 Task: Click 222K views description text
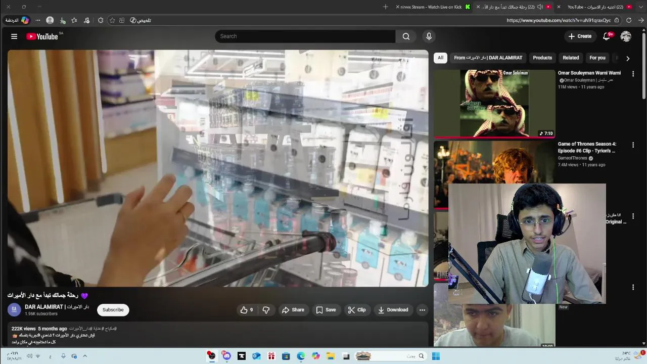point(39,329)
